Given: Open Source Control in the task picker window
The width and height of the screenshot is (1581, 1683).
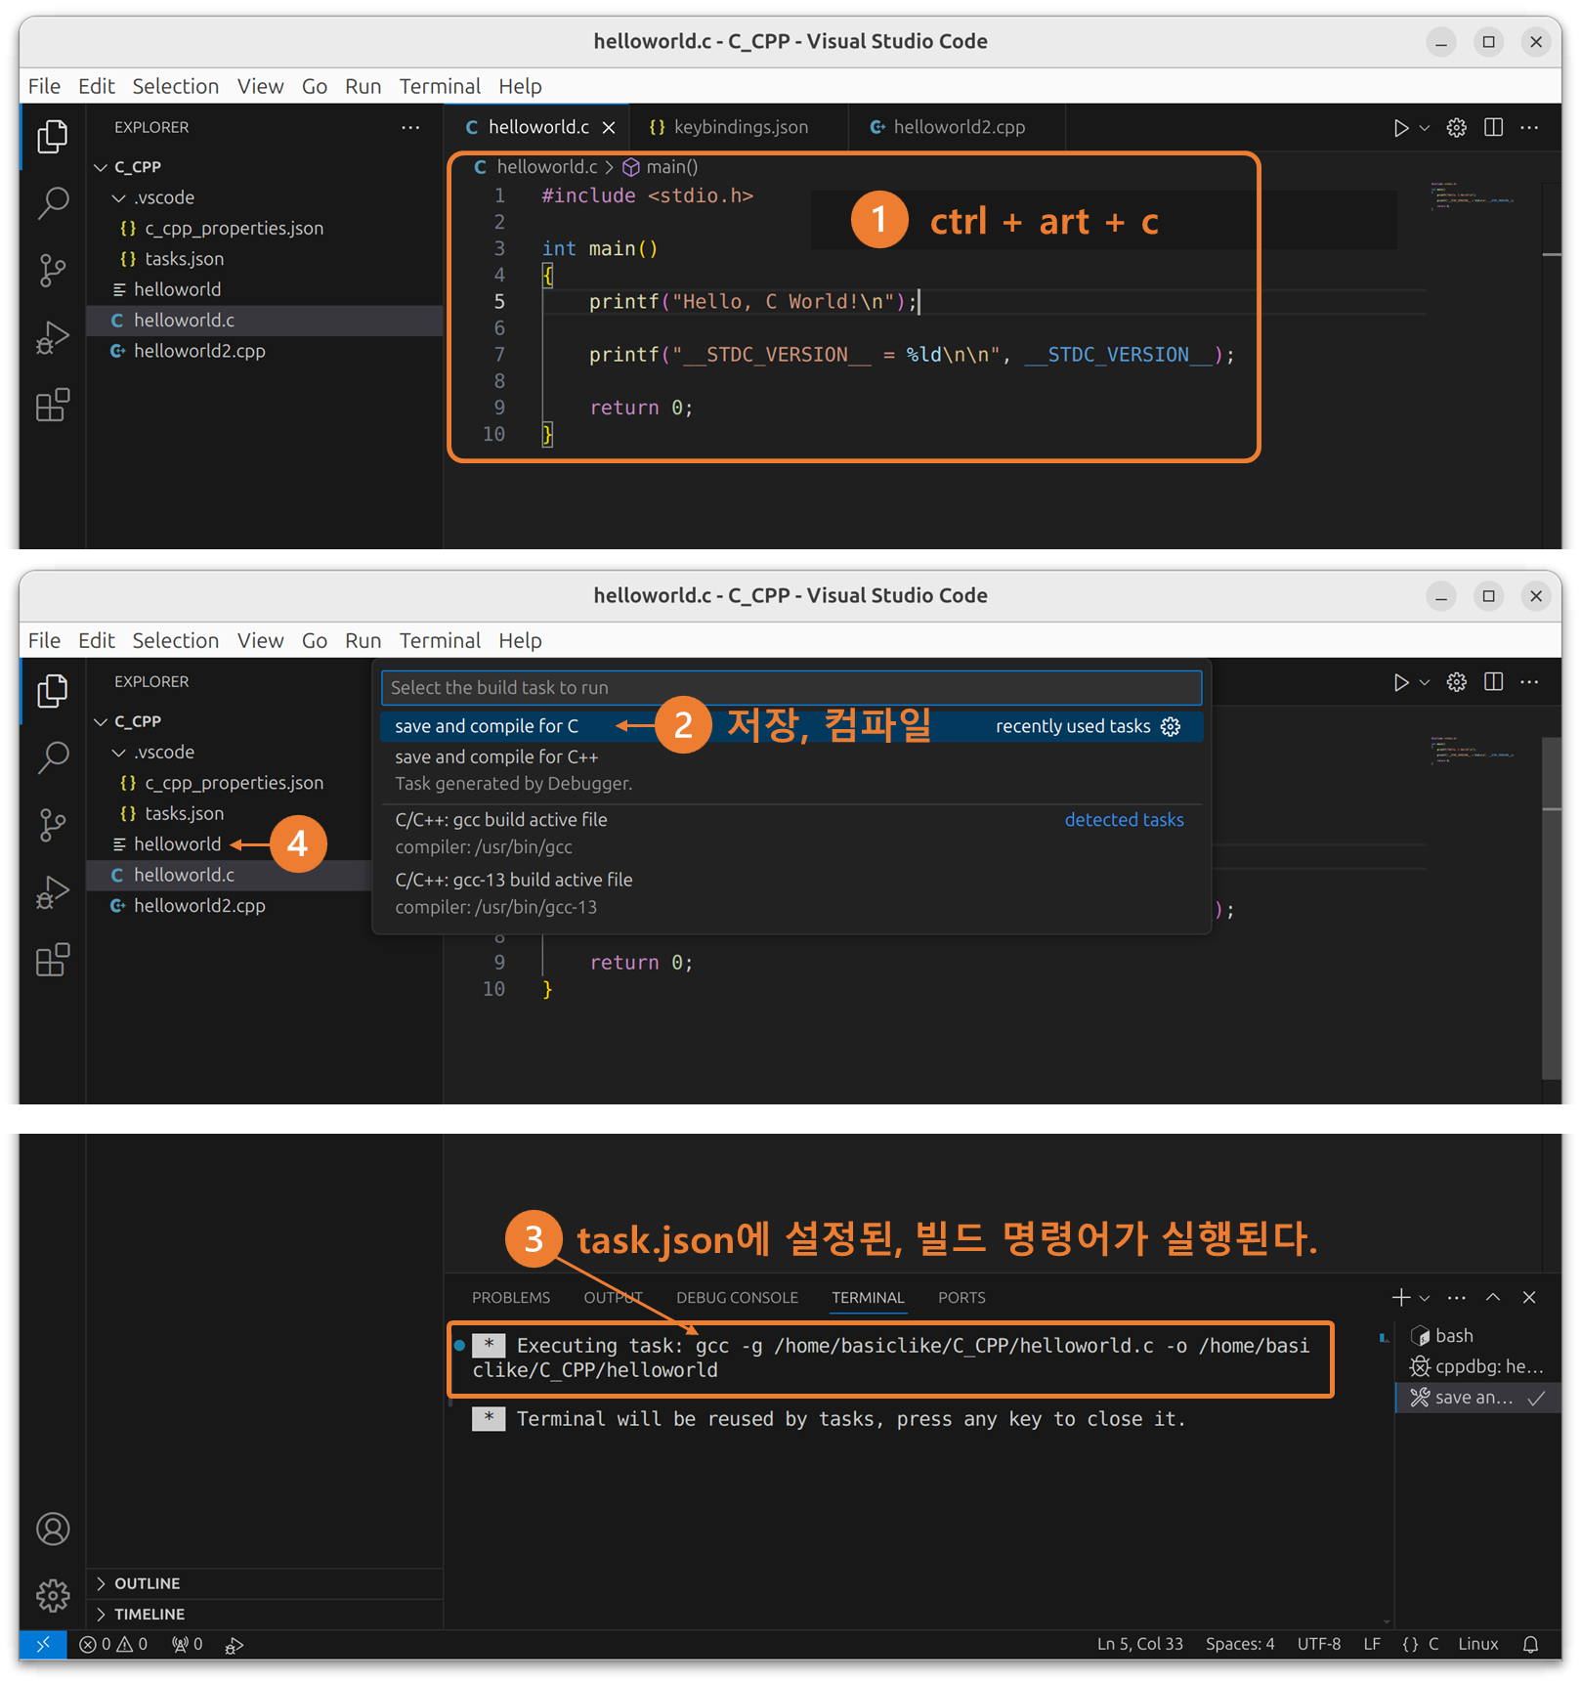Looking at the screenshot, I should [53, 825].
